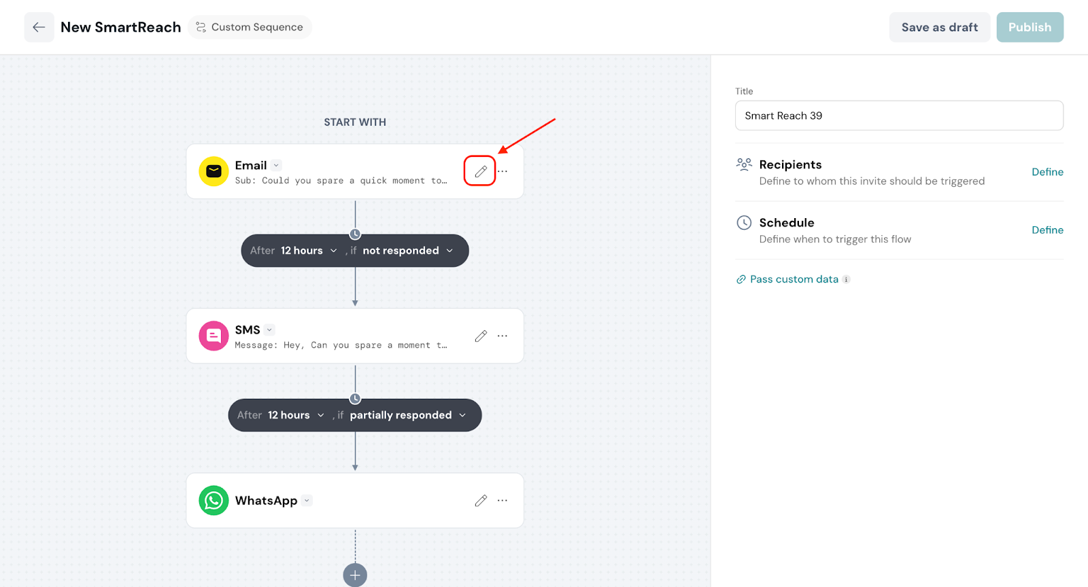Click Define link for Recipients

point(1047,172)
